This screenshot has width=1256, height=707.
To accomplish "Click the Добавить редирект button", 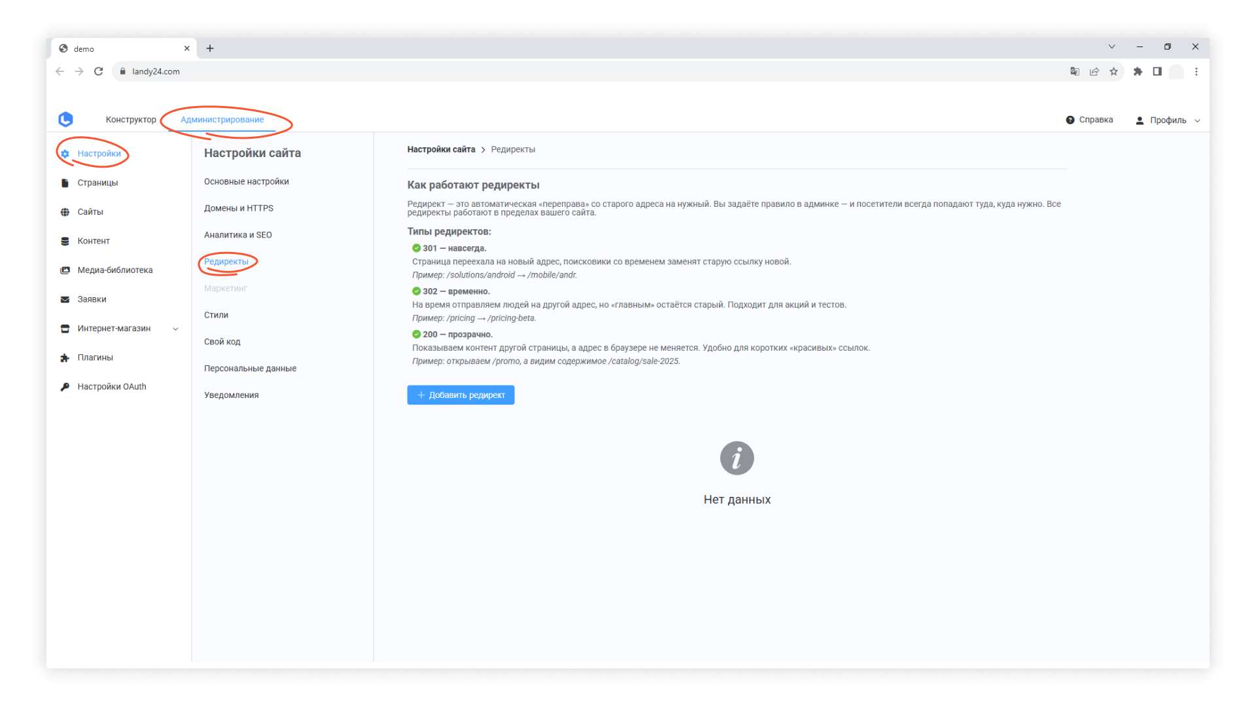I will click(461, 395).
